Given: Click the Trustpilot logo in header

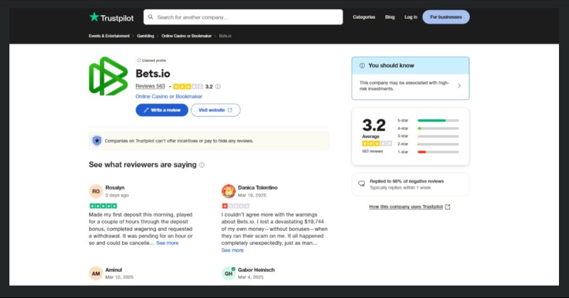Looking at the screenshot, I should [112, 17].
